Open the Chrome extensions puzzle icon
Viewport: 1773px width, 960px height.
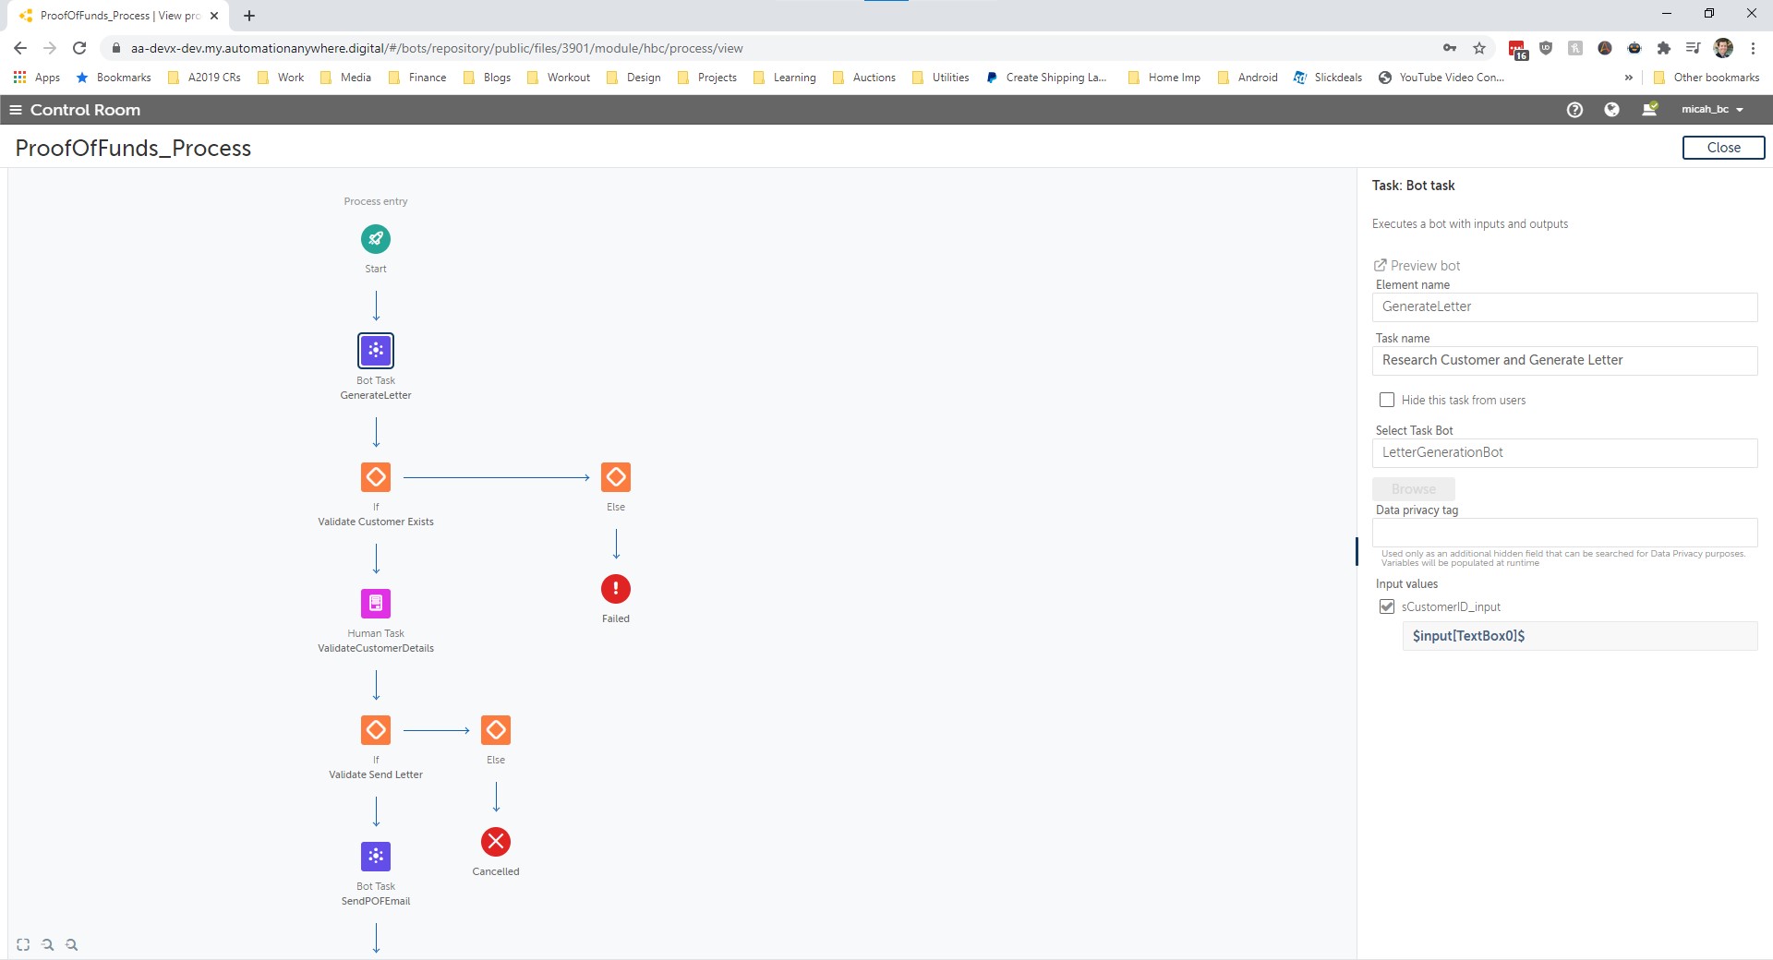(x=1664, y=48)
